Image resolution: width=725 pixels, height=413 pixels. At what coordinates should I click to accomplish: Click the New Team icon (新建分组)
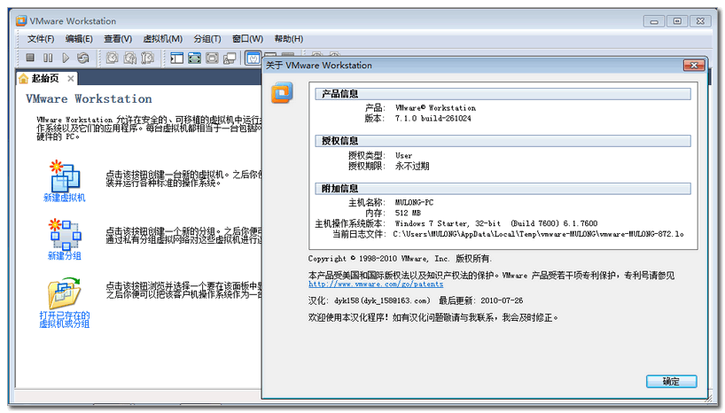pos(65,235)
